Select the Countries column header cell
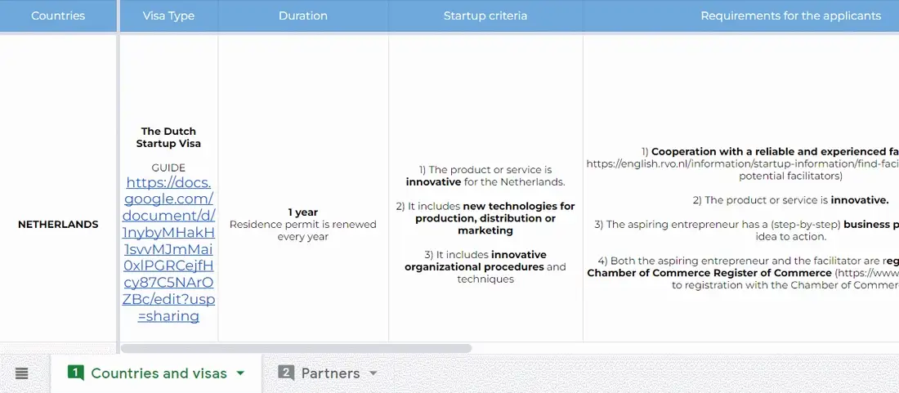 [x=58, y=16]
